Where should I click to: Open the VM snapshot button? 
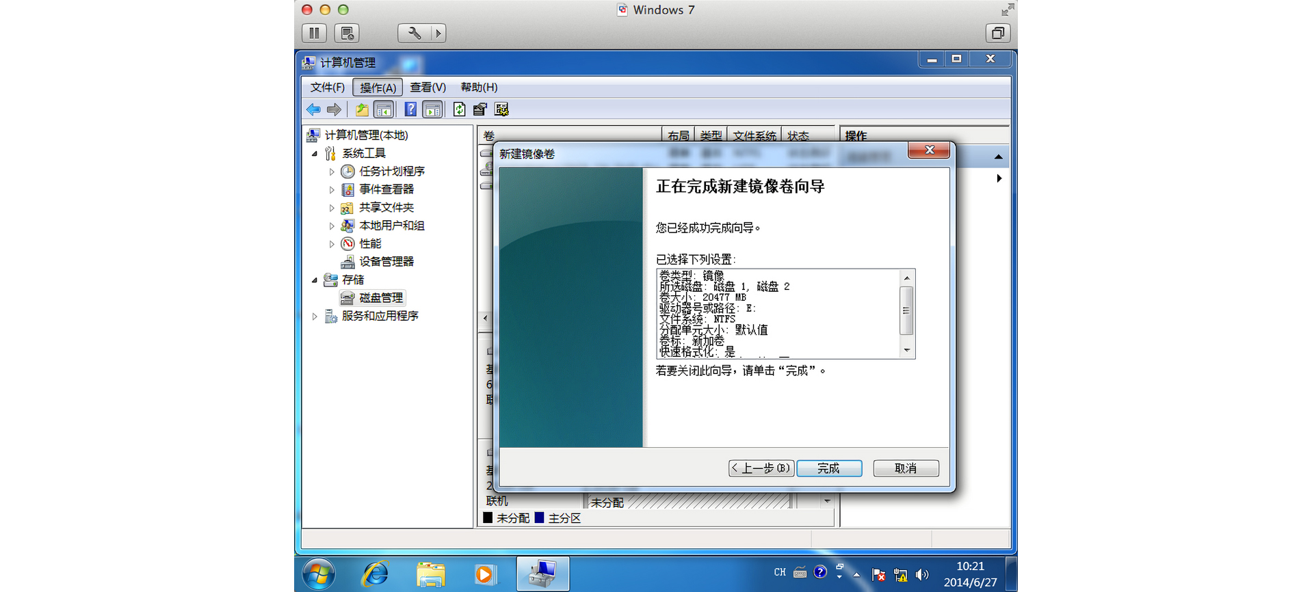[x=347, y=33]
